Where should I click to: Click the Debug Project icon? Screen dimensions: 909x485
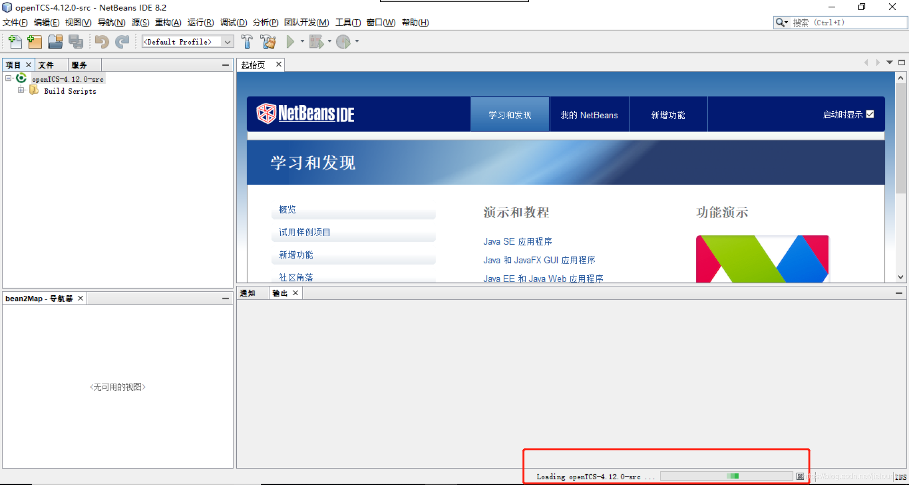click(x=316, y=42)
